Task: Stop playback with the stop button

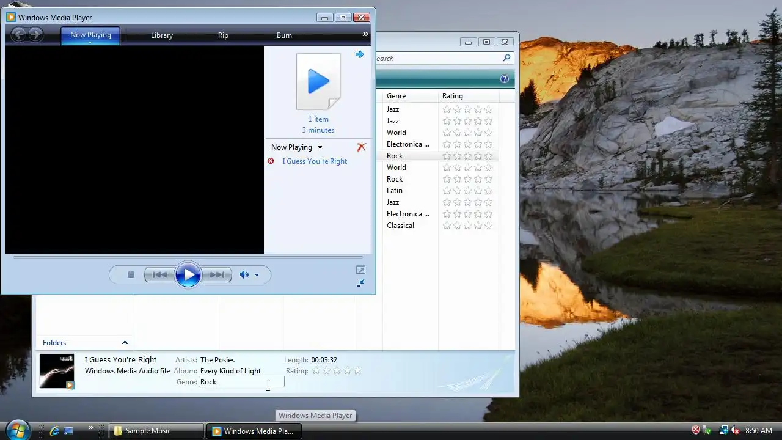Action: [131, 275]
